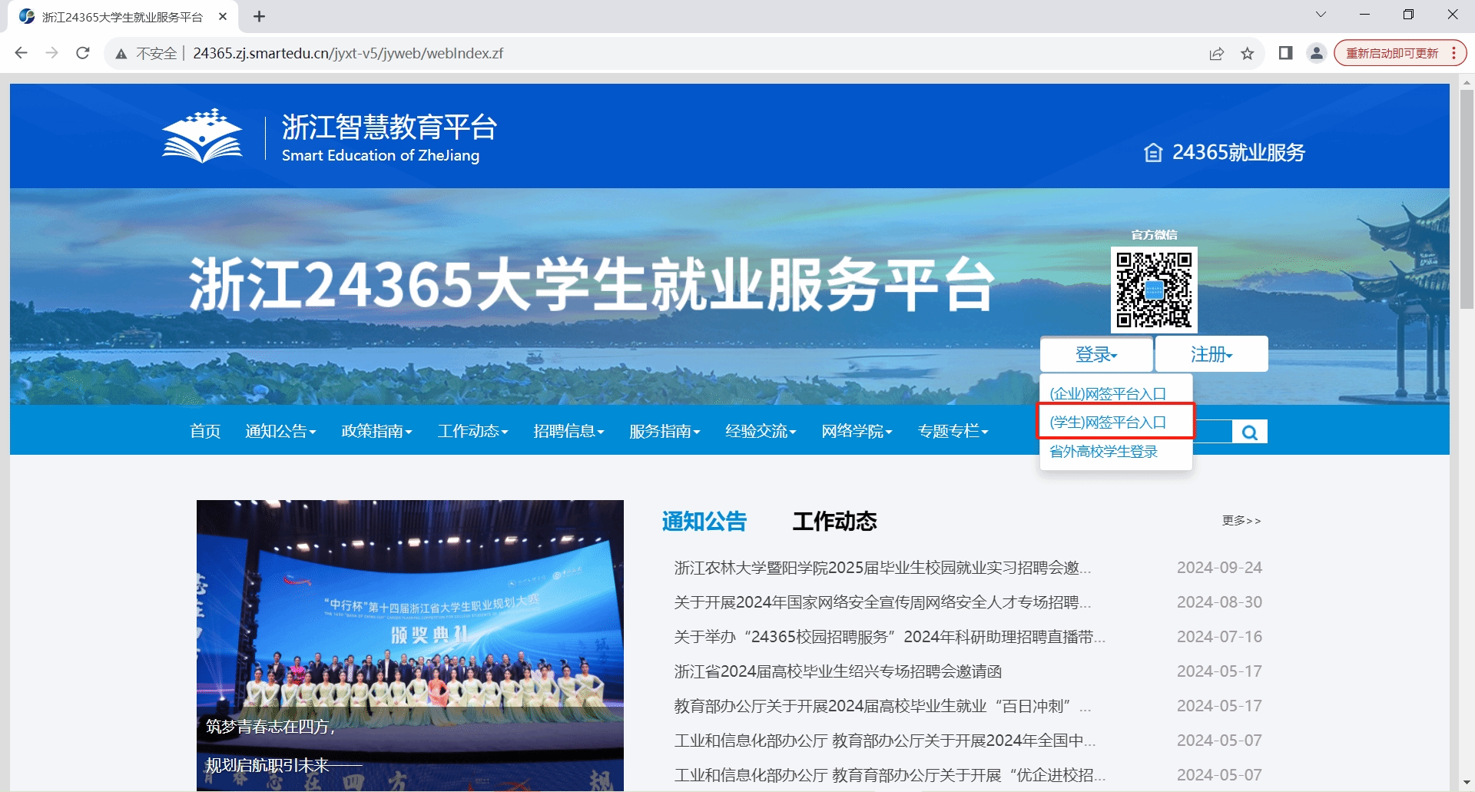The image size is (1475, 792).
Task: Open browser side panel icon
Action: click(1285, 53)
